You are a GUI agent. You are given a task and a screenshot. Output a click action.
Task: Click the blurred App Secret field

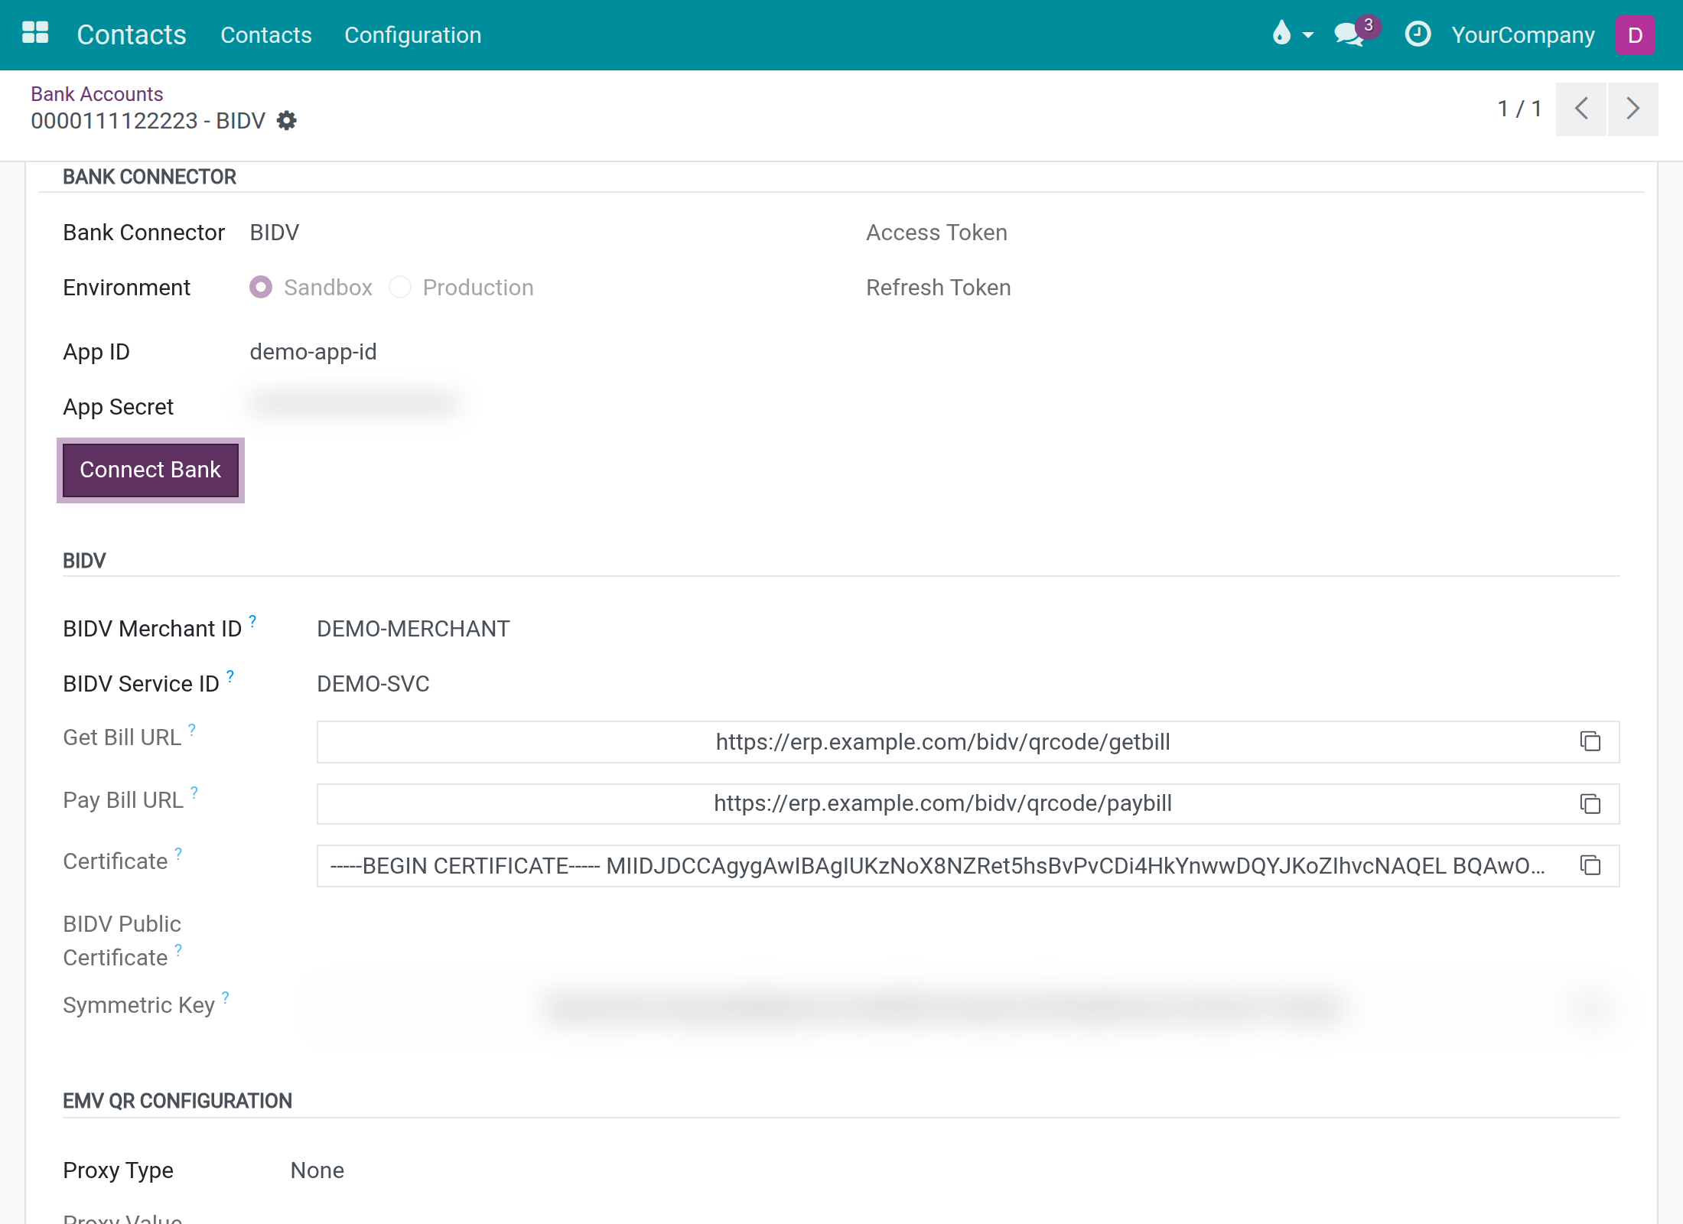pos(355,402)
